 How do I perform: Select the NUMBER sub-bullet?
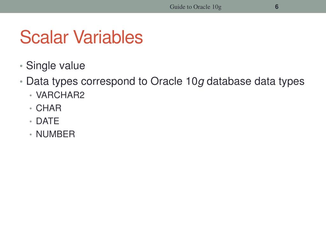[55, 134]
